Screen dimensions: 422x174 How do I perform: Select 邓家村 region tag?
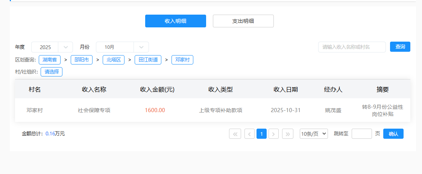[x=182, y=60]
